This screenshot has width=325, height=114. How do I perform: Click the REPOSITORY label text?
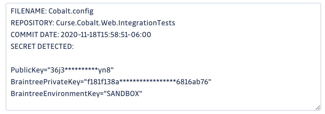pos(32,23)
